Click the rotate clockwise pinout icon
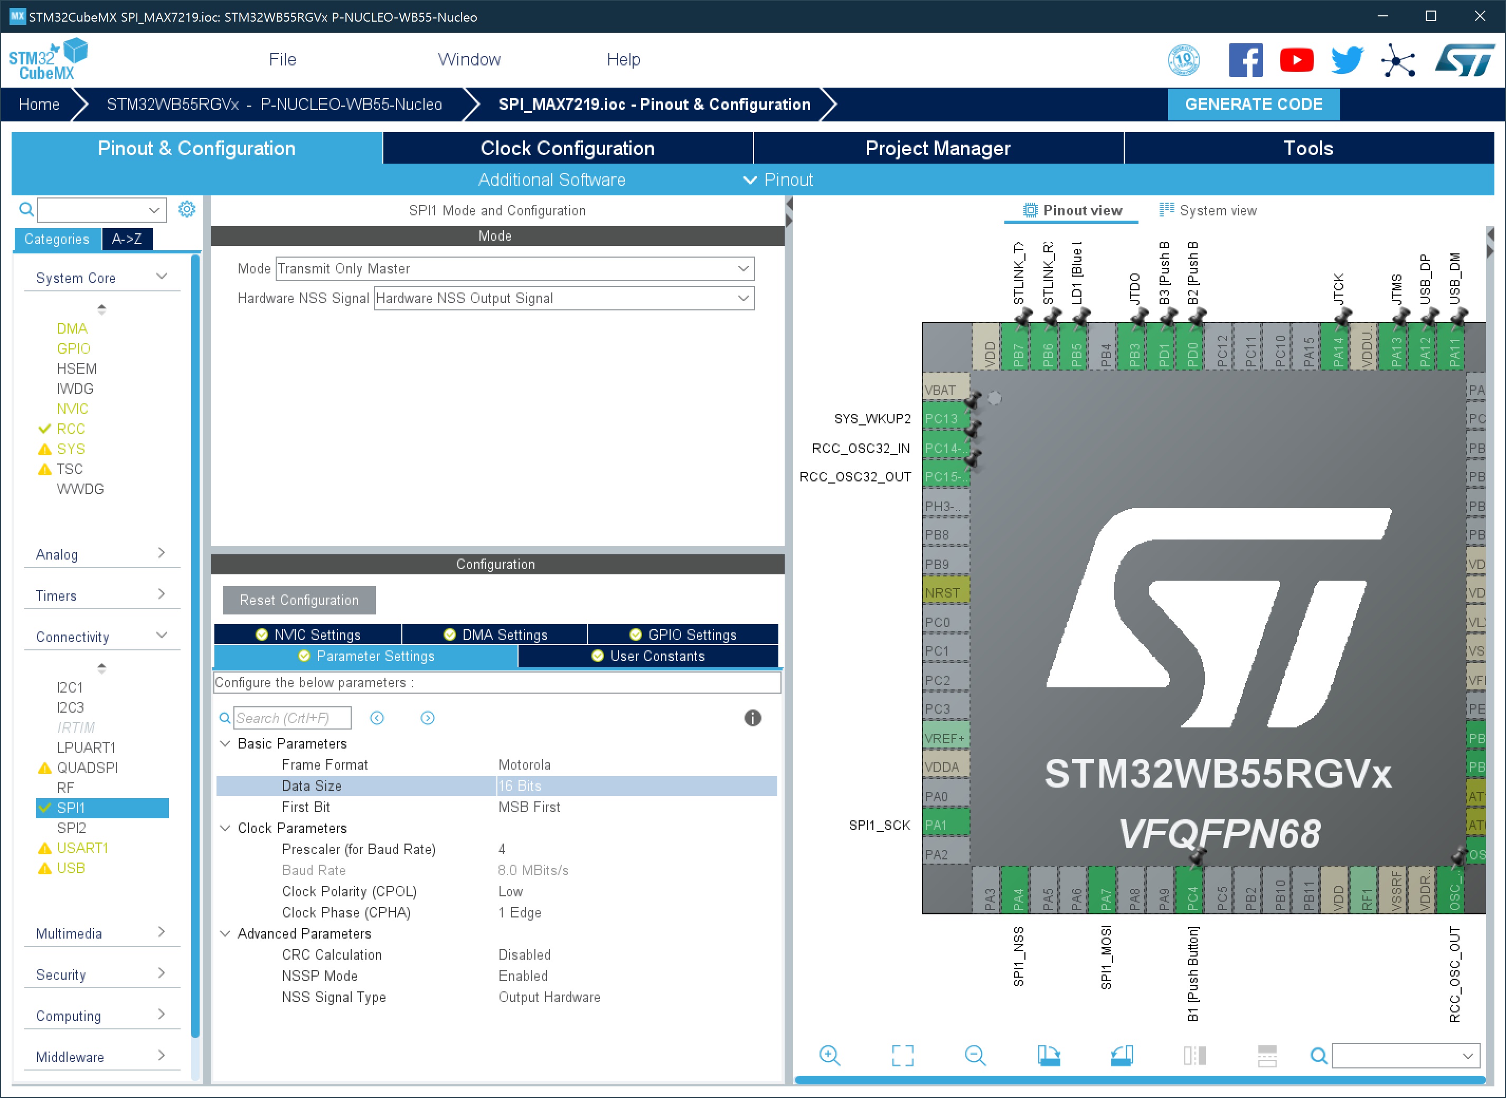 point(1049,1055)
